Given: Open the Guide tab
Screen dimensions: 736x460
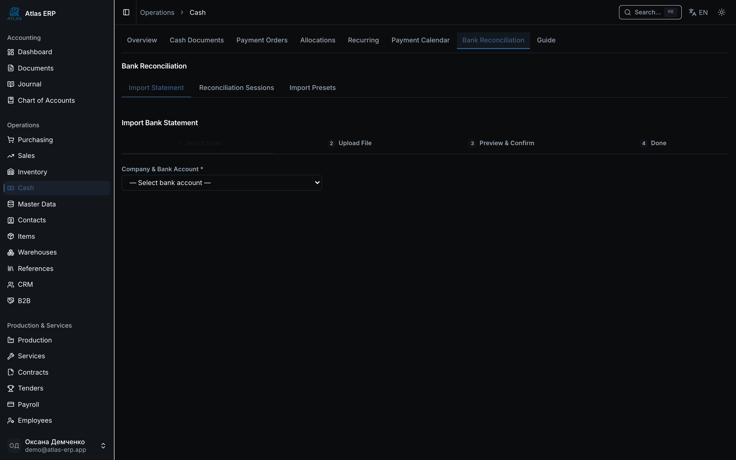Looking at the screenshot, I should pos(546,40).
